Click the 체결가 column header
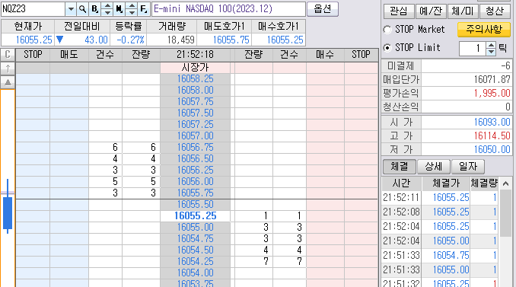This screenshot has width=516, height=287. [446, 183]
